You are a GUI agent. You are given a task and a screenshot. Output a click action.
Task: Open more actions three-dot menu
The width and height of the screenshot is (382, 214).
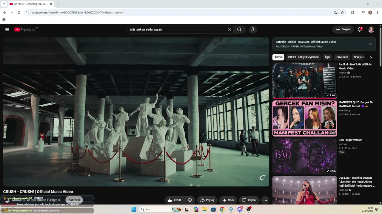click(265, 200)
